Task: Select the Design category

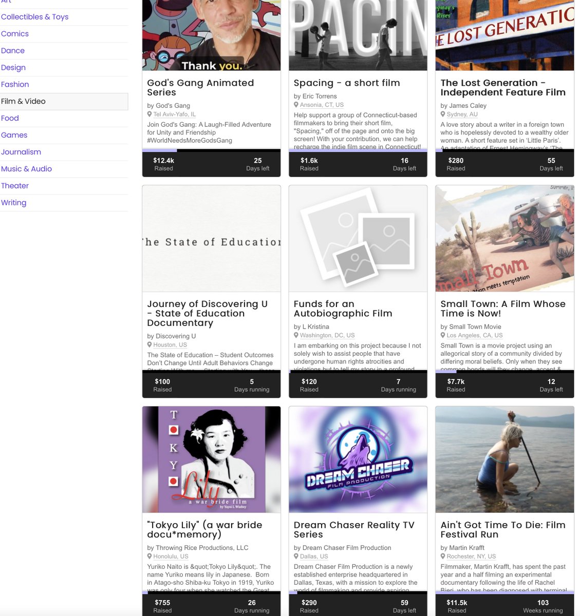Action: (x=13, y=68)
